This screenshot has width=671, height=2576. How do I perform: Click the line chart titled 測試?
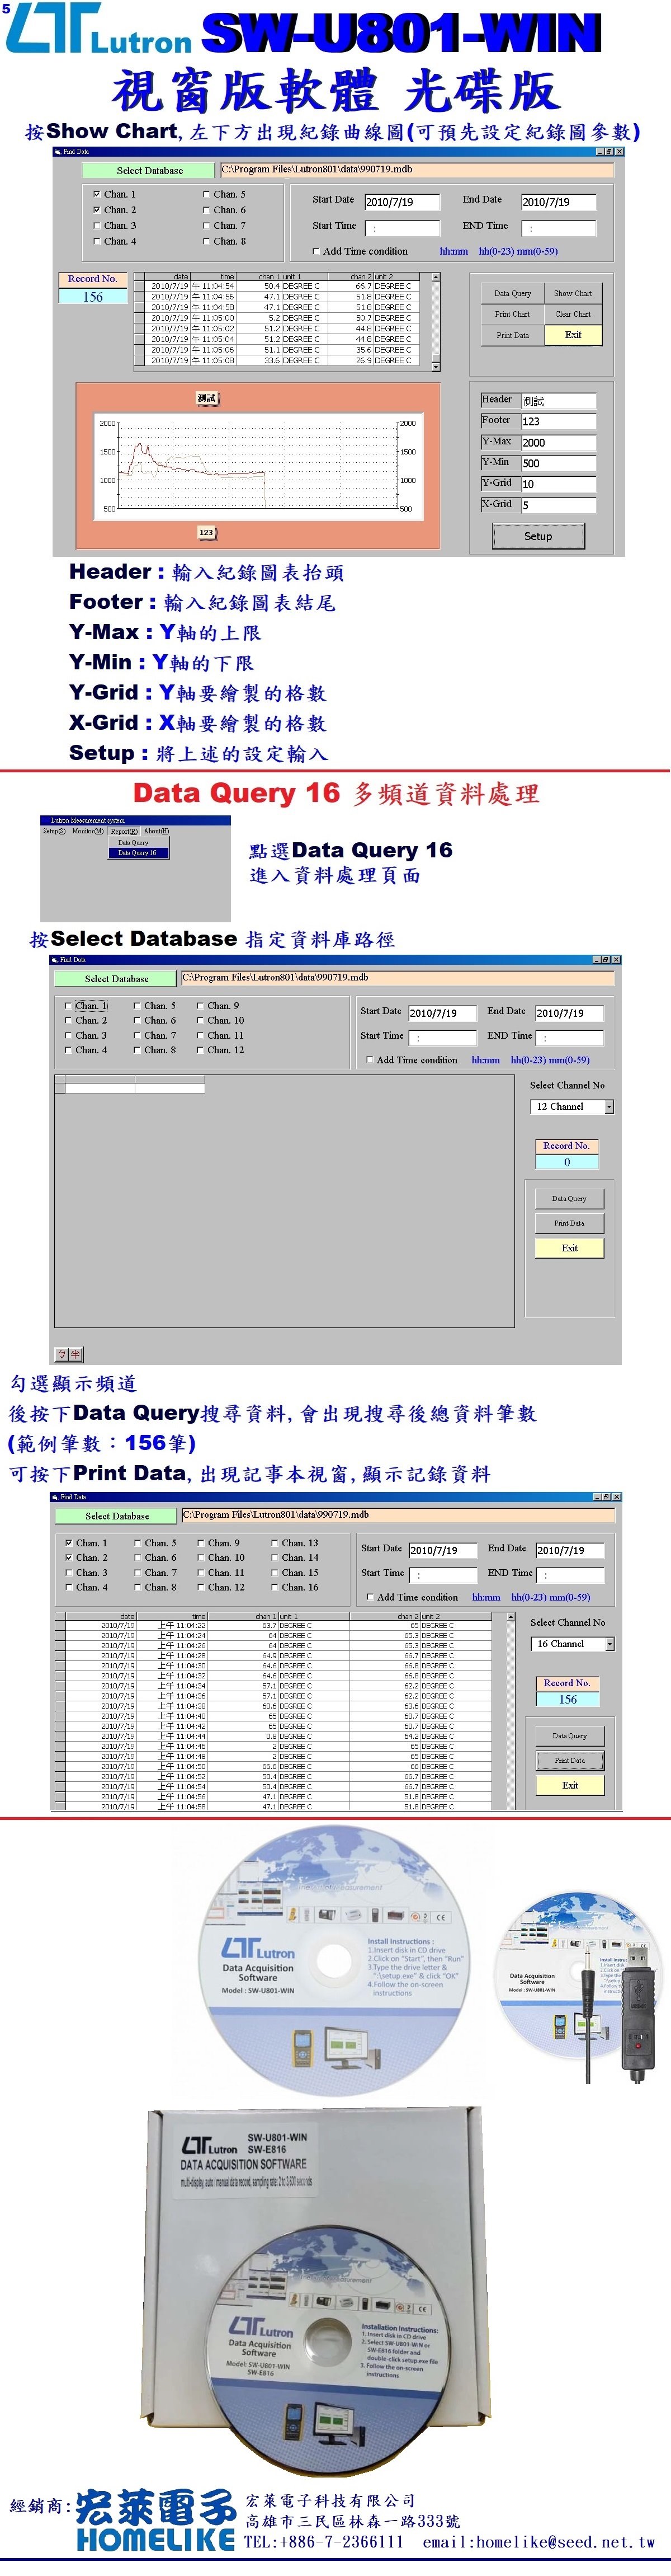click(258, 466)
